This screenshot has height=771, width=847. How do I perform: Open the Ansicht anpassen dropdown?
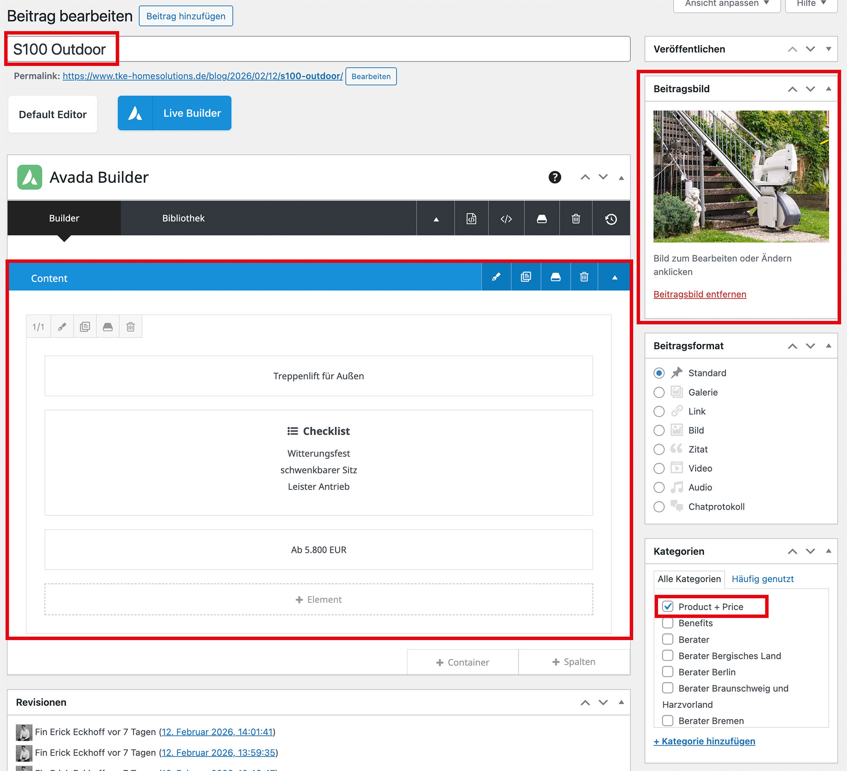coord(727,4)
